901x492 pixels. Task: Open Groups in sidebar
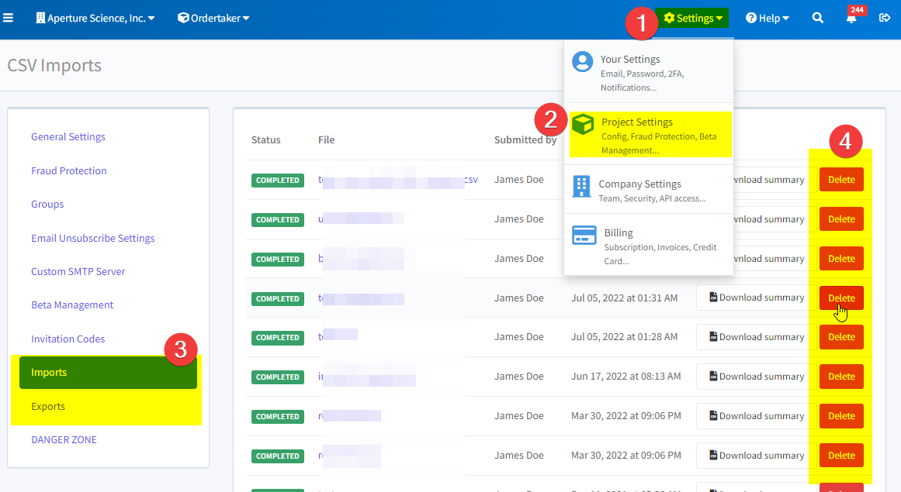(47, 204)
